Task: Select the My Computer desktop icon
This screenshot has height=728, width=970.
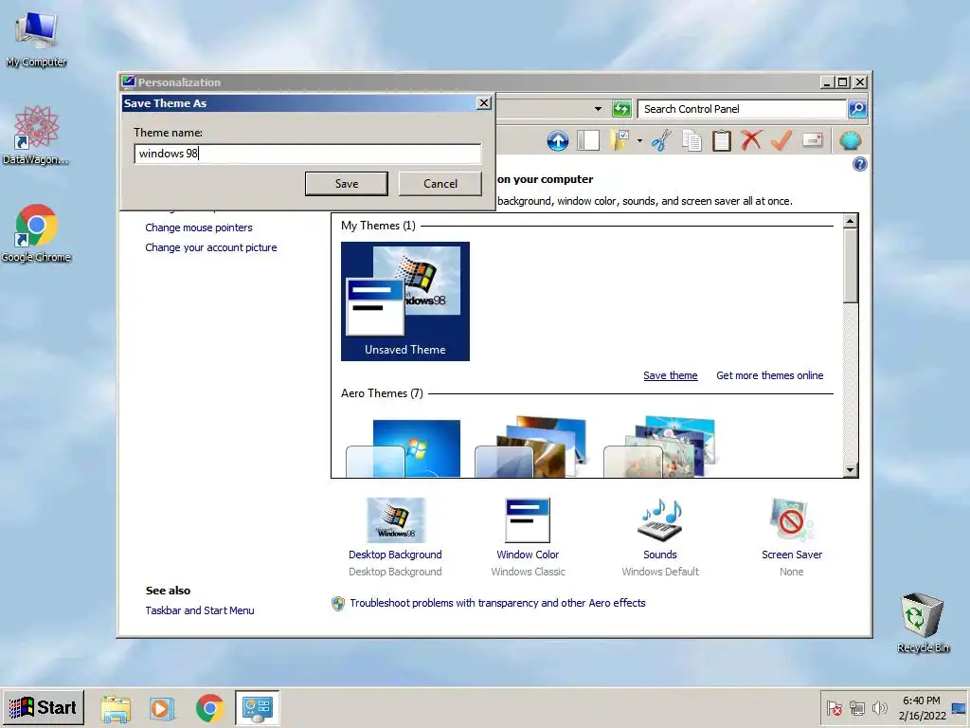Action: click(37, 40)
